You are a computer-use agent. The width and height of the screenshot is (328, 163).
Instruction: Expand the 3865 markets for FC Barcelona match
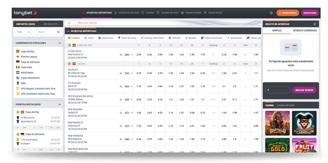point(128,55)
